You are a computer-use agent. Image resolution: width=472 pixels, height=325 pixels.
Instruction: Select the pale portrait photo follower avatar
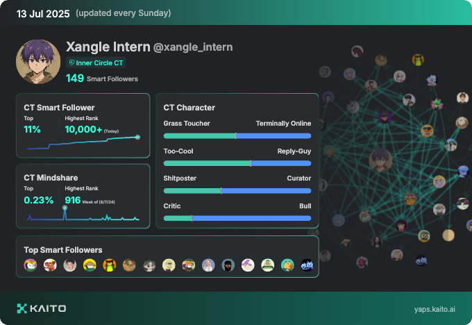click(70, 265)
